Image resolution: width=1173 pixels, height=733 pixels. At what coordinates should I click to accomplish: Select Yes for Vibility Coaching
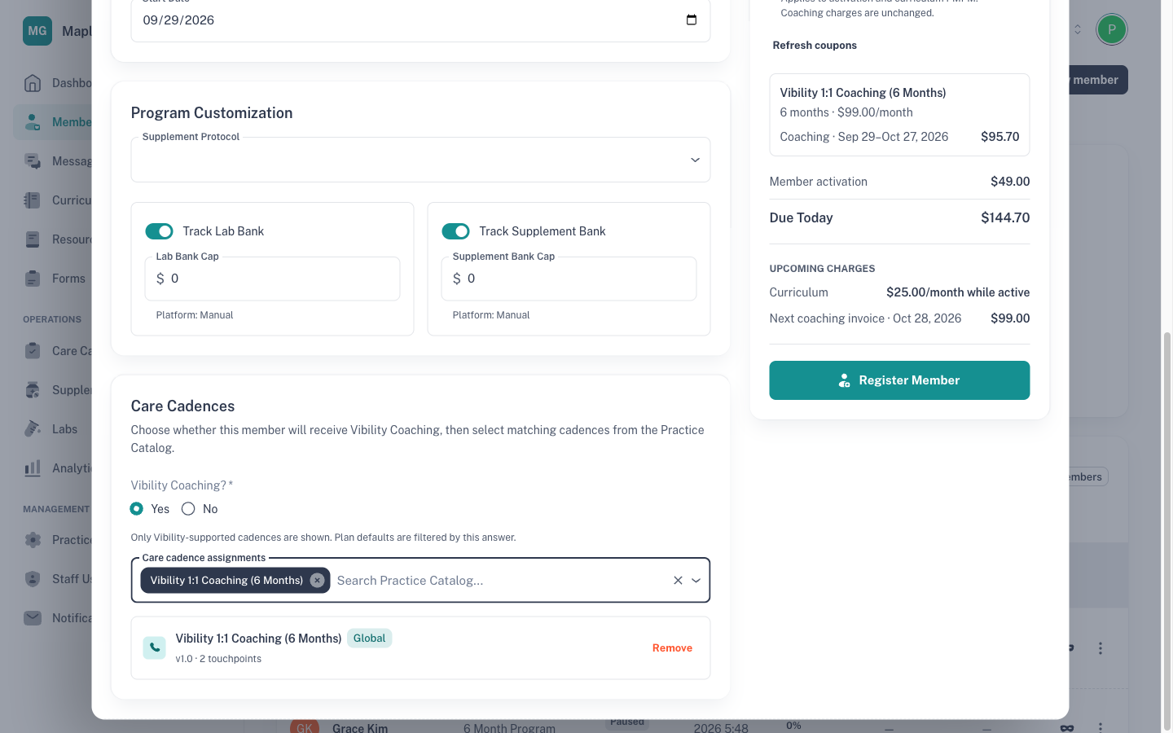click(x=137, y=509)
